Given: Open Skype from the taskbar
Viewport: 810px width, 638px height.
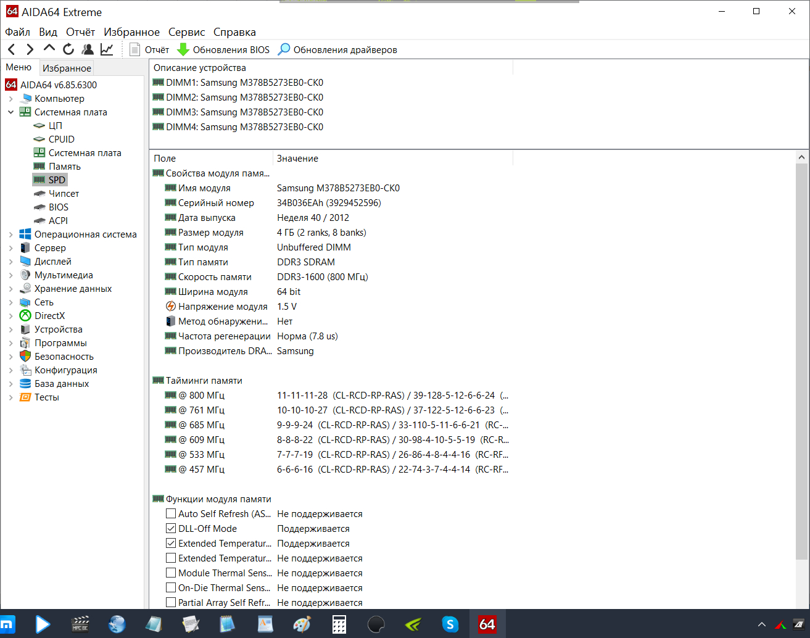Looking at the screenshot, I should 450,624.
